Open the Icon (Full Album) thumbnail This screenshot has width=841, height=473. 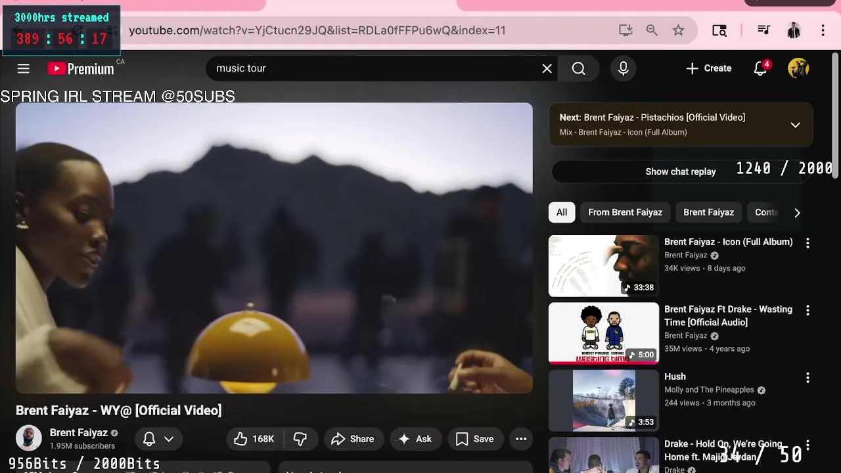[x=603, y=266]
